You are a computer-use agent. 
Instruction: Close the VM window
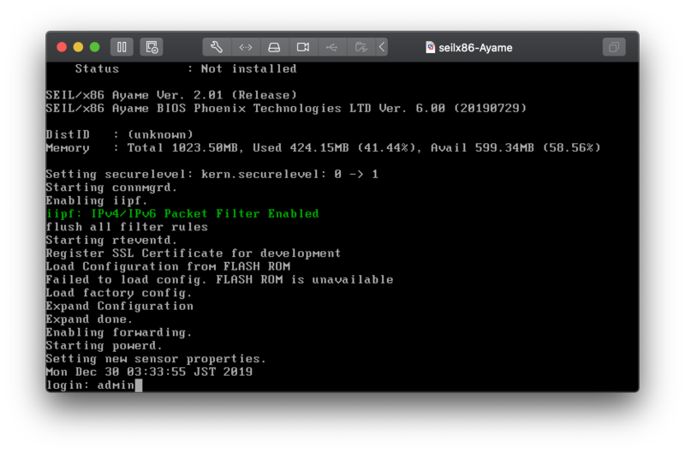tap(62, 47)
